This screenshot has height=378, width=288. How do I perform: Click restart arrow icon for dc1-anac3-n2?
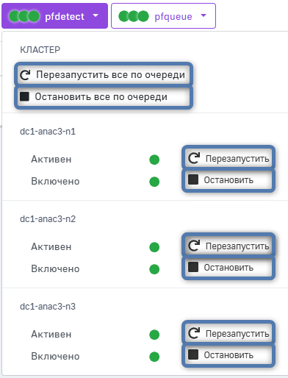click(x=194, y=246)
